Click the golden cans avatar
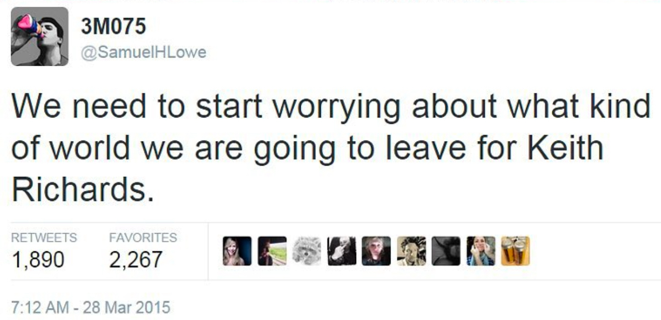This screenshot has height=320, width=661. click(515, 251)
